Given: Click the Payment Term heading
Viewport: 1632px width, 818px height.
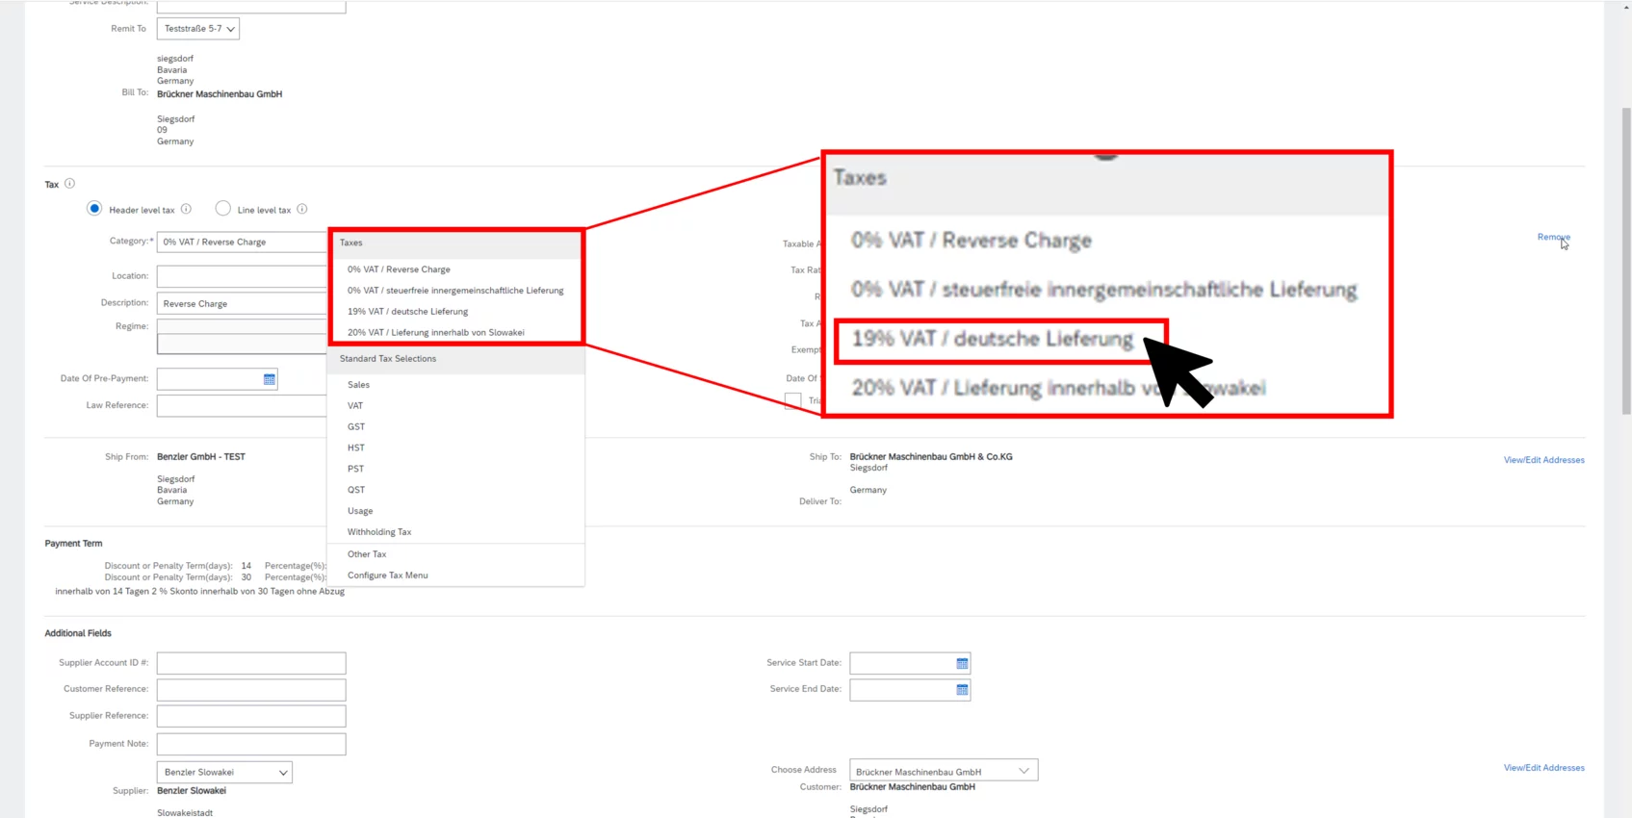Looking at the screenshot, I should coord(73,544).
